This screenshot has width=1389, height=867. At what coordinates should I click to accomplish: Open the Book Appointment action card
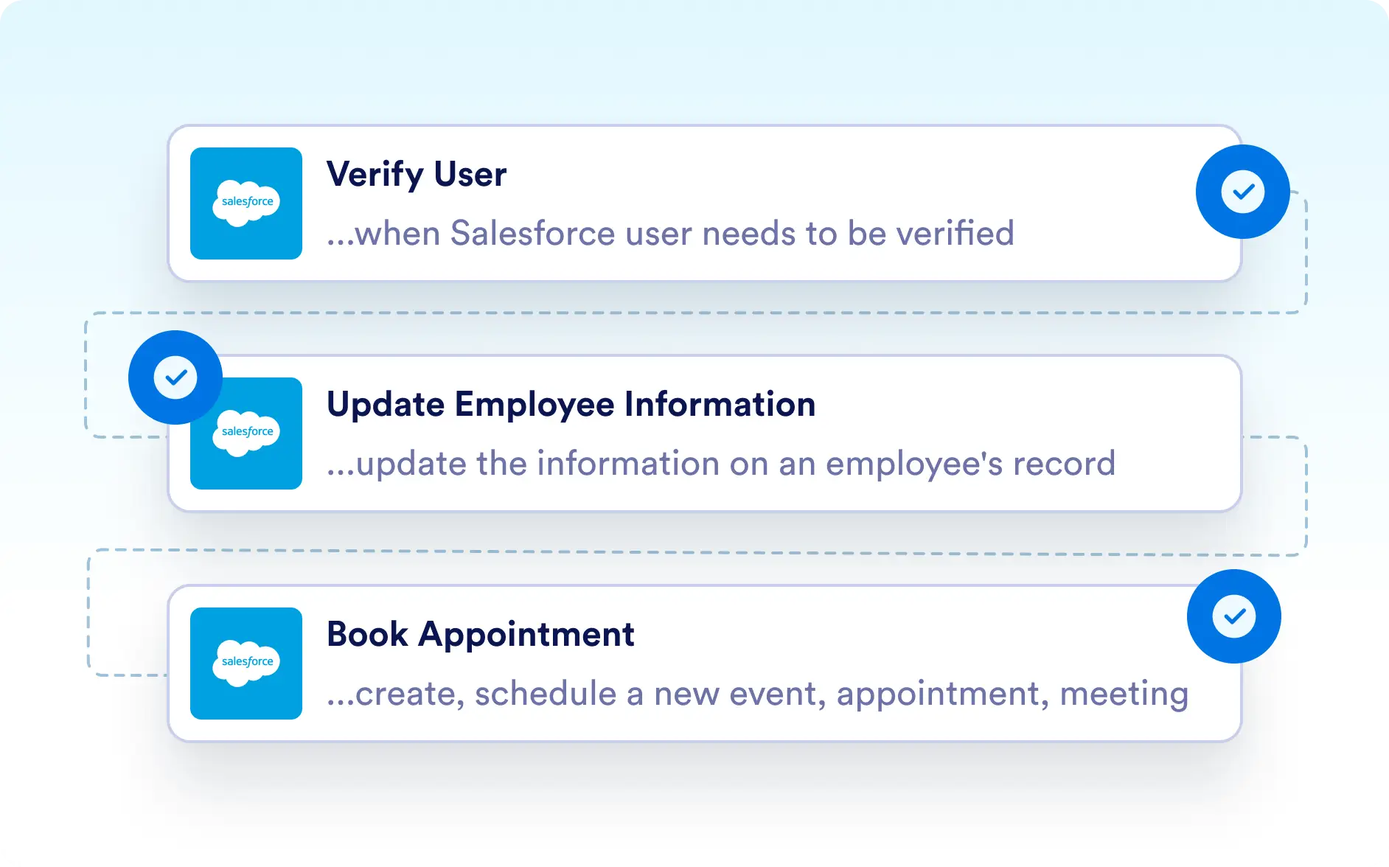[x=705, y=664]
